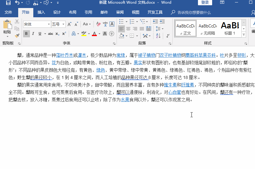Viewport: 255px width, 169px height.
Task: Toggle superscript formatting
Action: (64, 34)
